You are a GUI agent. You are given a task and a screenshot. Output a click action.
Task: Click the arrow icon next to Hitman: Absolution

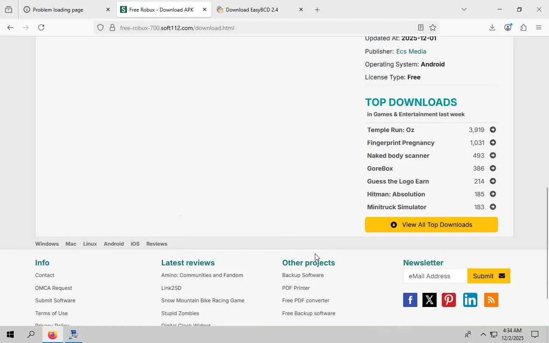[x=493, y=194]
